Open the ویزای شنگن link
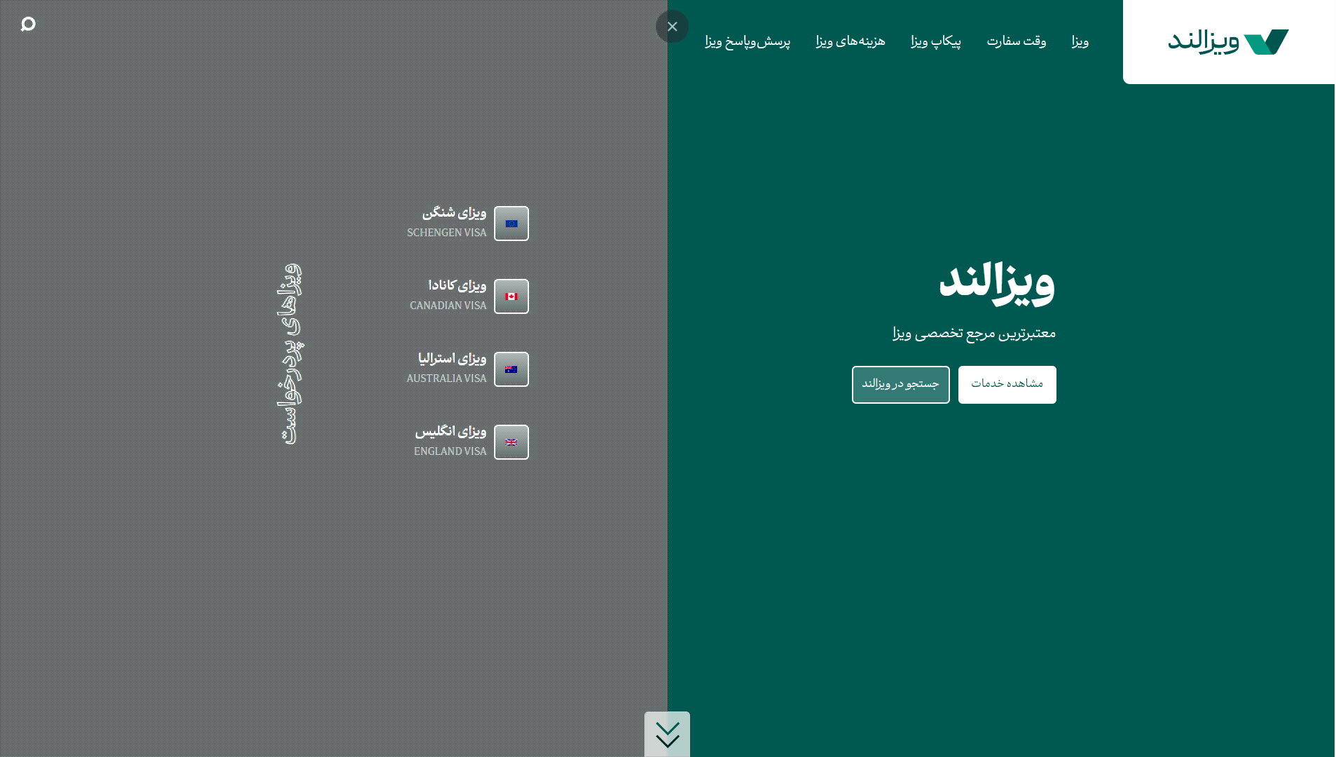 pyautogui.click(x=454, y=212)
